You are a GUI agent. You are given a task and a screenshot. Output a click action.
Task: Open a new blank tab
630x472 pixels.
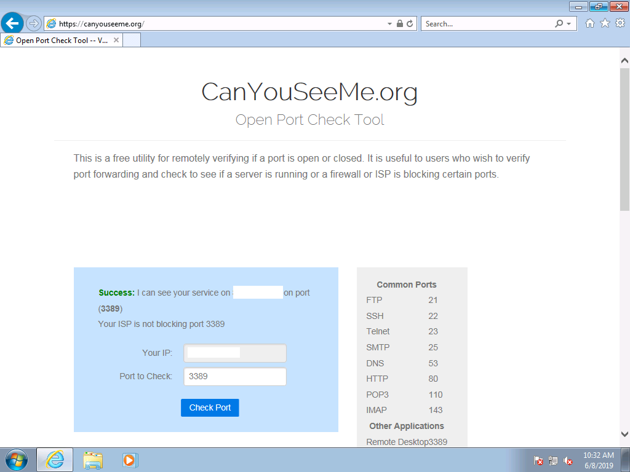[x=132, y=40]
